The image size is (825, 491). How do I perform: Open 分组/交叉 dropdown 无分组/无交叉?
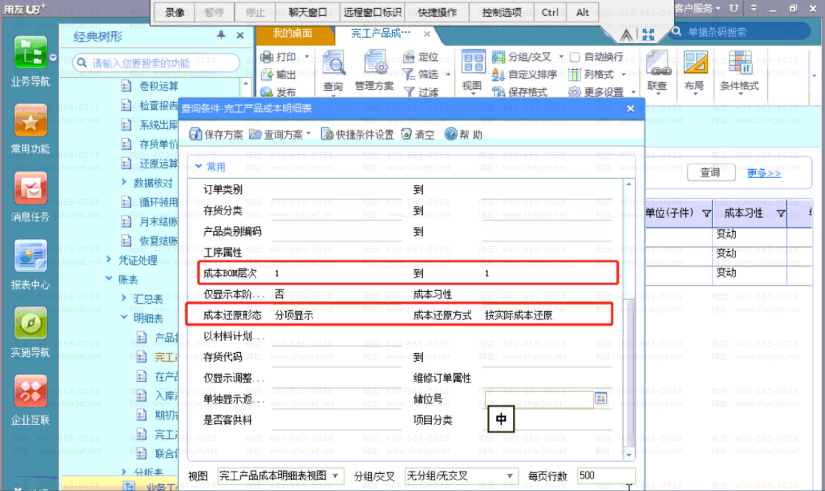click(510, 476)
